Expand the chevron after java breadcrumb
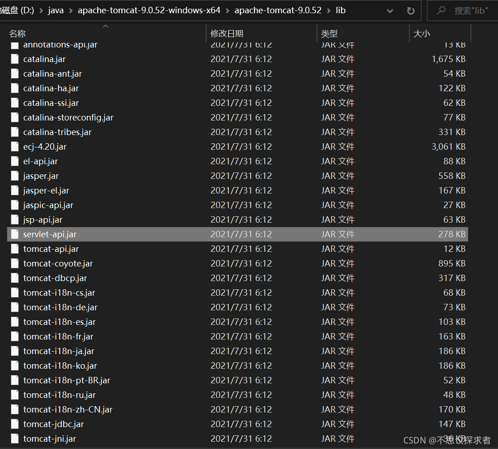The height and width of the screenshot is (449, 498). [71, 11]
